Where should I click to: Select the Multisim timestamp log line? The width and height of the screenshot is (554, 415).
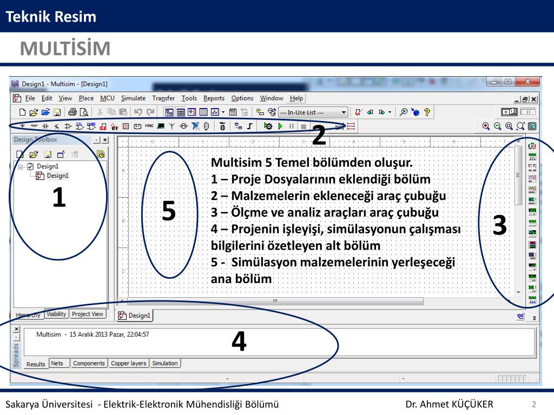pos(93,334)
